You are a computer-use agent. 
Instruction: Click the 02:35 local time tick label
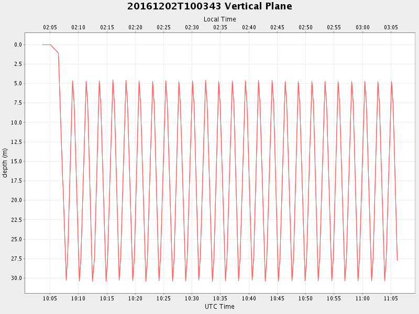220,27
